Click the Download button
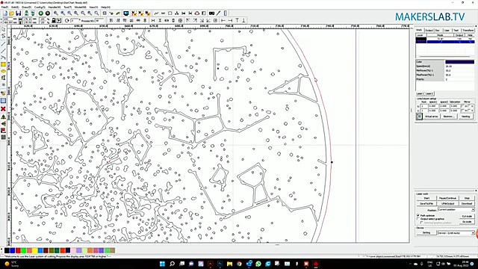478x269 pixels. (467, 203)
